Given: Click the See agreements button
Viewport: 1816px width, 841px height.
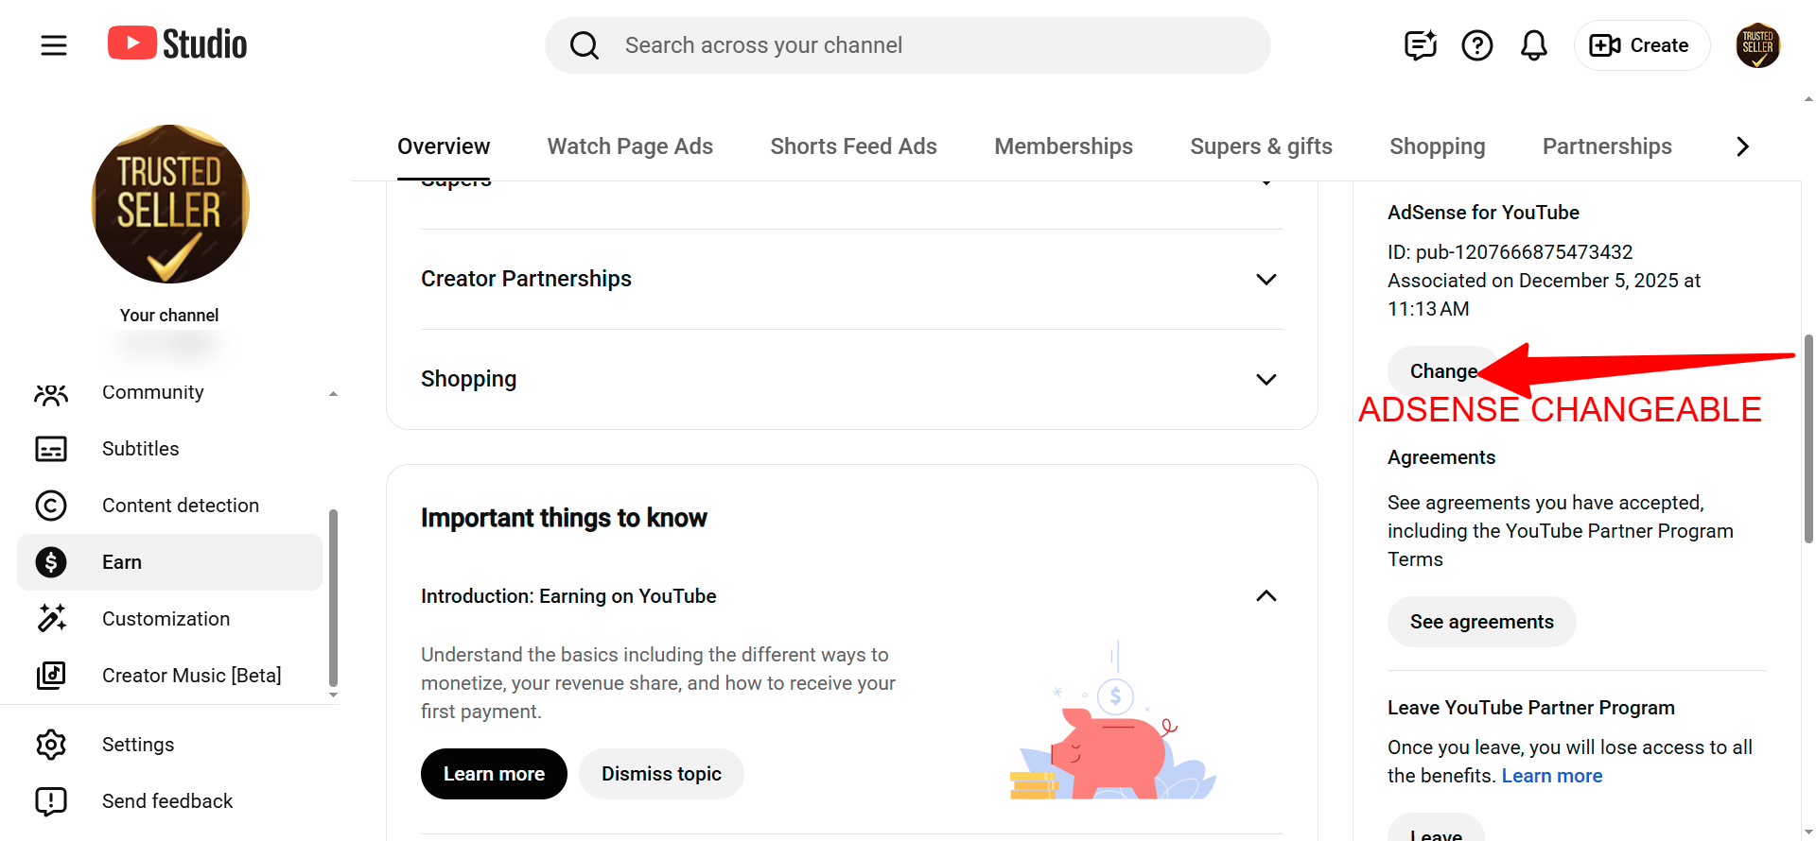Looking at the screenshot, I should 1481,622.
